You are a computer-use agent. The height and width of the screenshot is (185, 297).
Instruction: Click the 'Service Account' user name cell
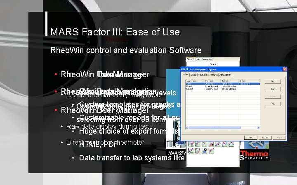click(212, 89)
